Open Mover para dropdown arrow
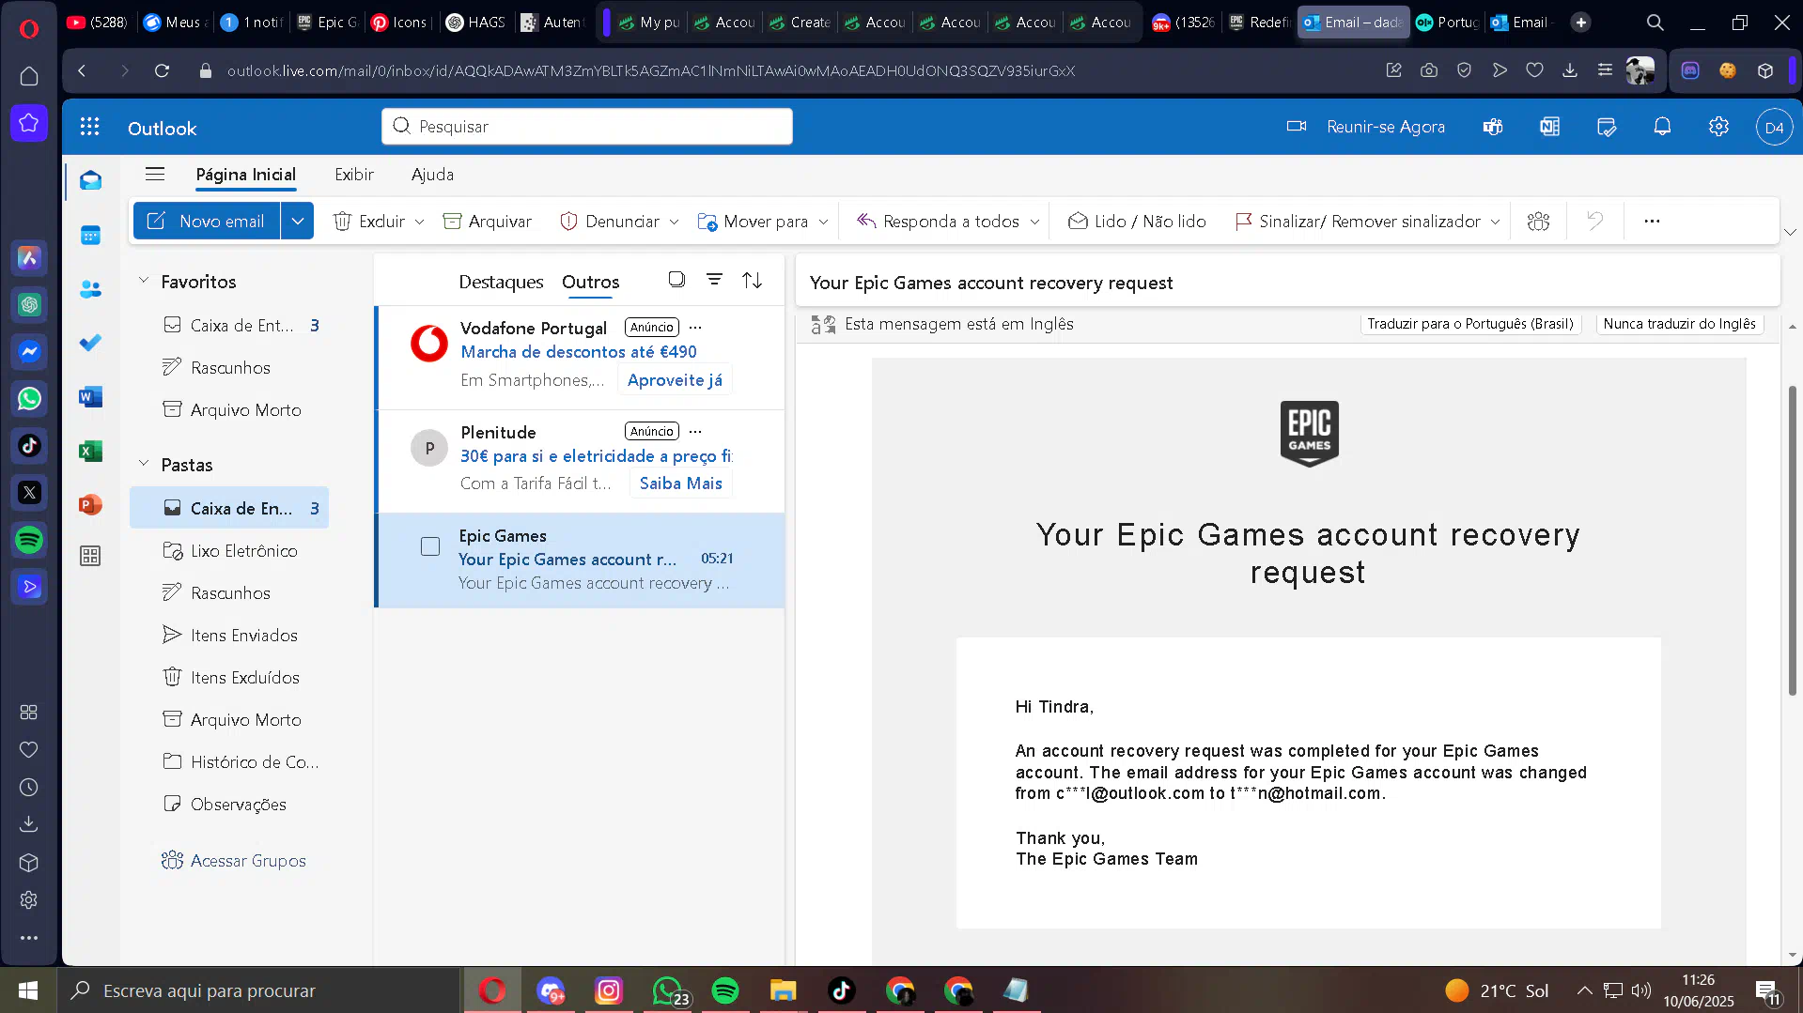Screen dimensions: 1803x1013 [x=823, y=222]
